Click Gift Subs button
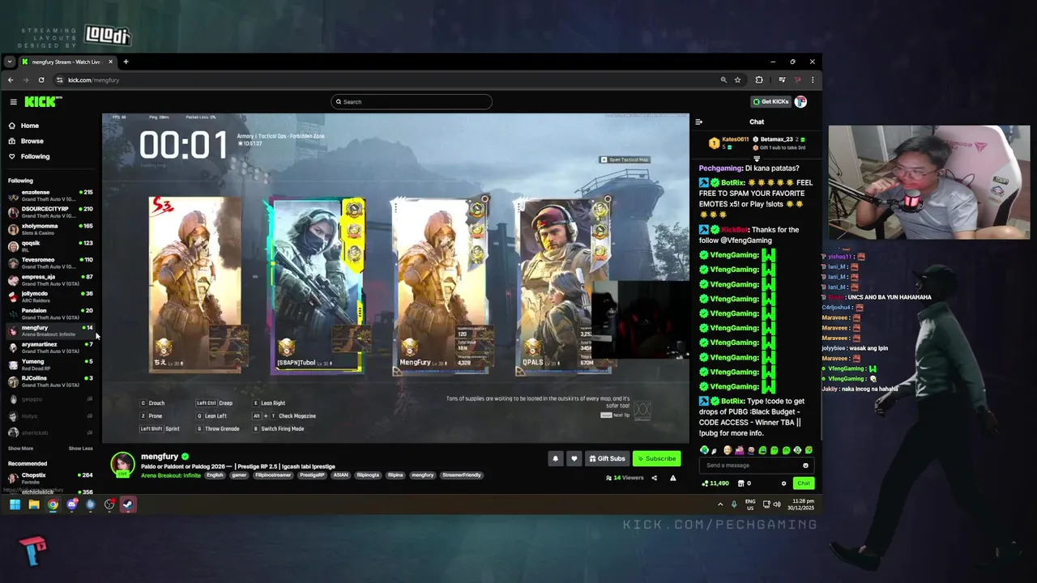The width and height of the screenshot is (1037, 583). [x=607, y=458]
